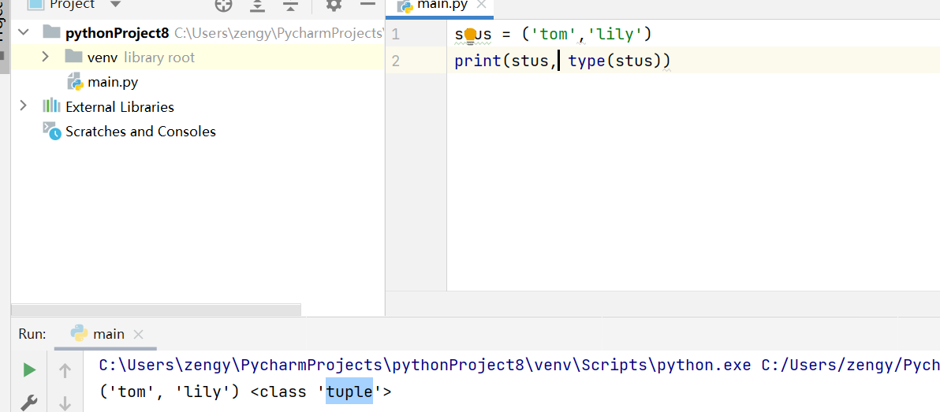Viewport: 940px width, 412px height.
Task: Click the Project panel horizontal scrollbar
Action: [x=156, y=310]
